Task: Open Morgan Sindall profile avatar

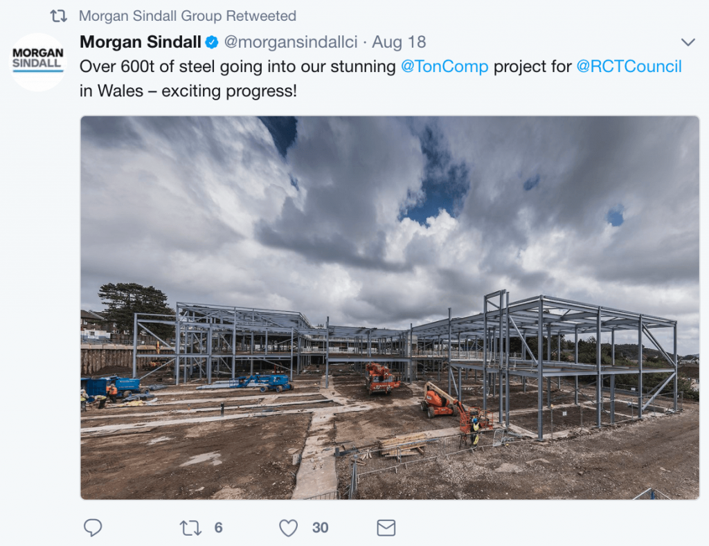Action: click(38, 62)
